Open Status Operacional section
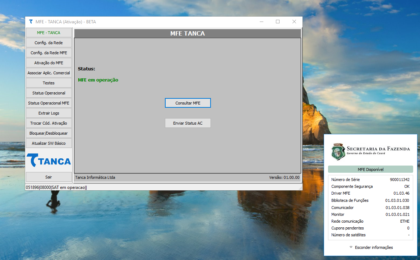Image resolution: width=420 pixels, height=260 pixels. (x=49, y=93)
